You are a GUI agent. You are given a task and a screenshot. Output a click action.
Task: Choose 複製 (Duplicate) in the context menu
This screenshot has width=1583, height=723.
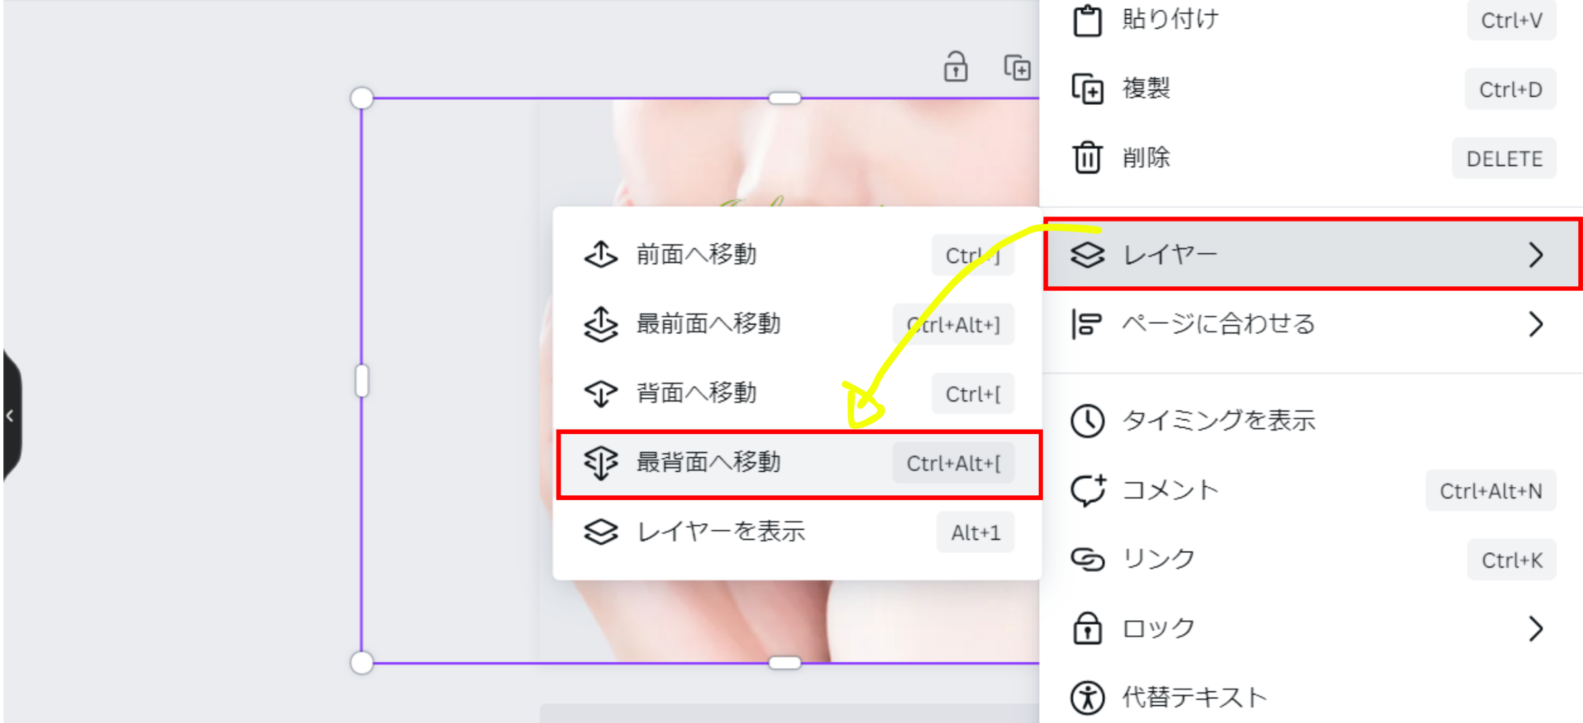tap(1146, 88)
